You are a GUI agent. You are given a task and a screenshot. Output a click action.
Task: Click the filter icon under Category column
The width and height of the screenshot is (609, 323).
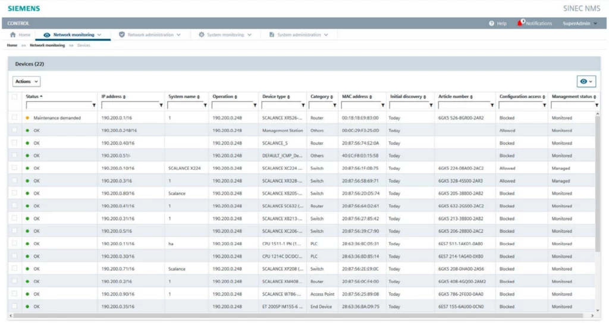(x=335, y=105)
